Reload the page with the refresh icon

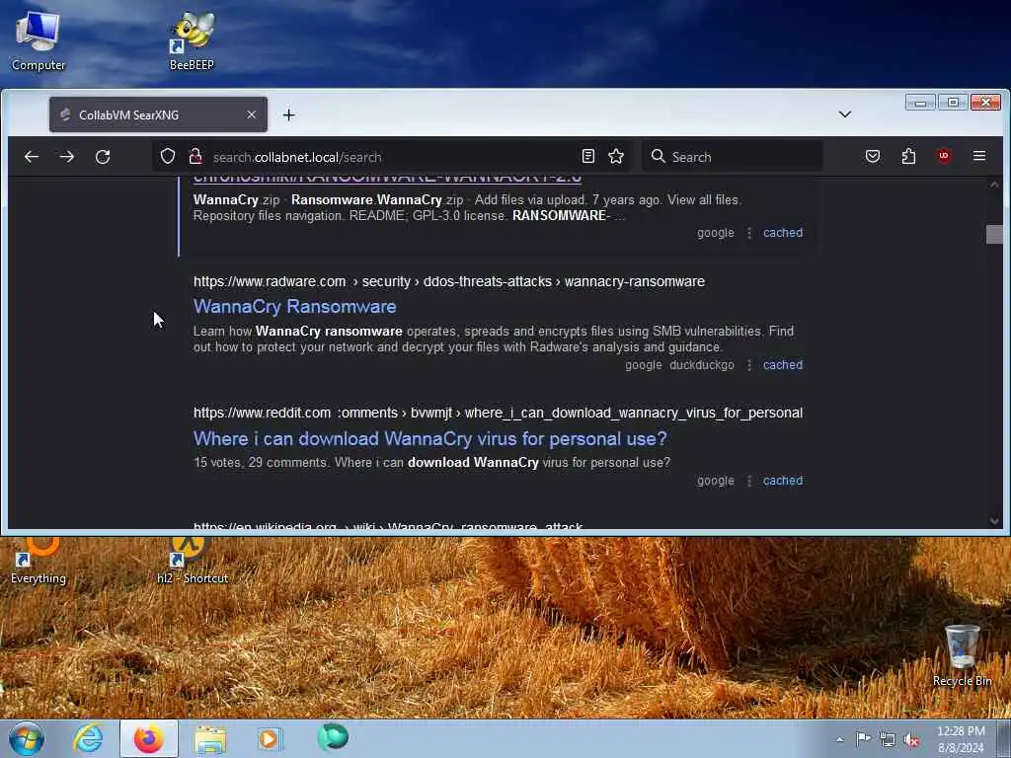pyautogui.click(x=103, y=157)
